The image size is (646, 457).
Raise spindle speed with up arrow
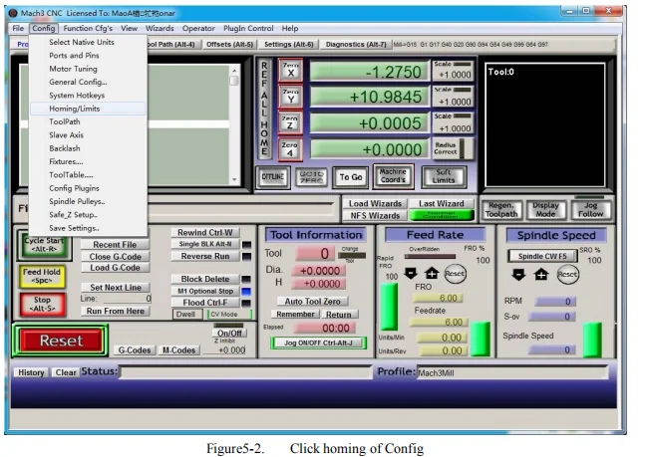(x=541, y=275)
